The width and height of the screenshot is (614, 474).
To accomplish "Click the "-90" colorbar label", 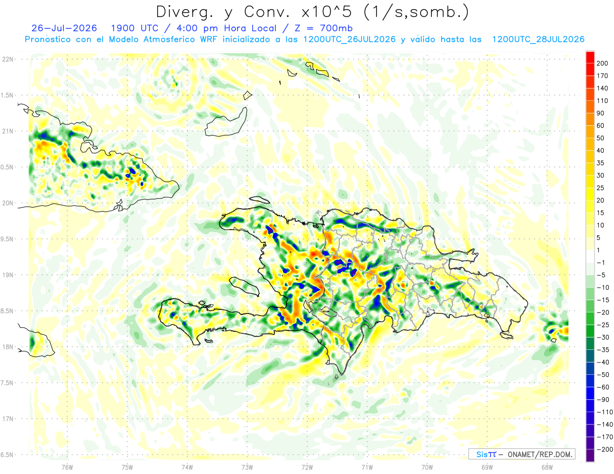I will [603, 399].
